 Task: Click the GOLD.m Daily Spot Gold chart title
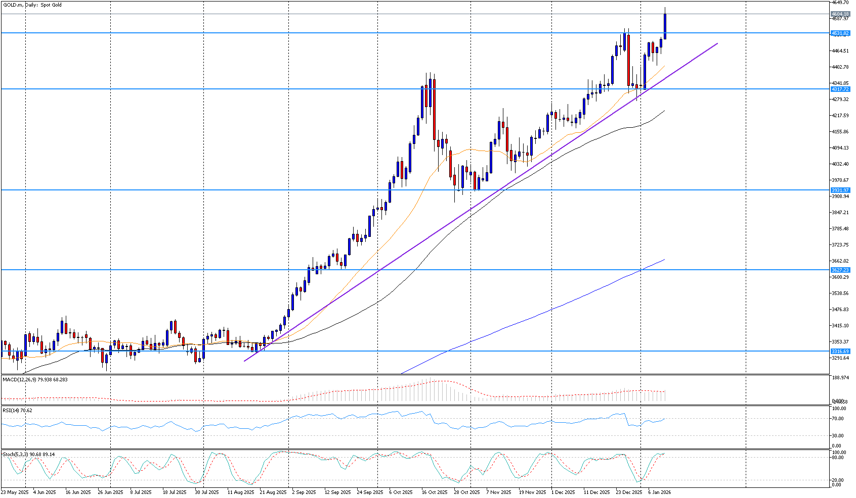click(x=32, y=5)
